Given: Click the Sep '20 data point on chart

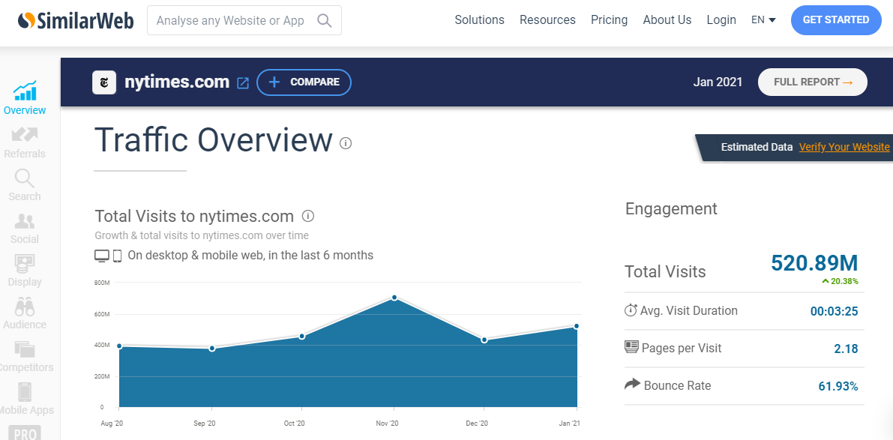Looking at the screenshot, I should (x=212, y=349).
